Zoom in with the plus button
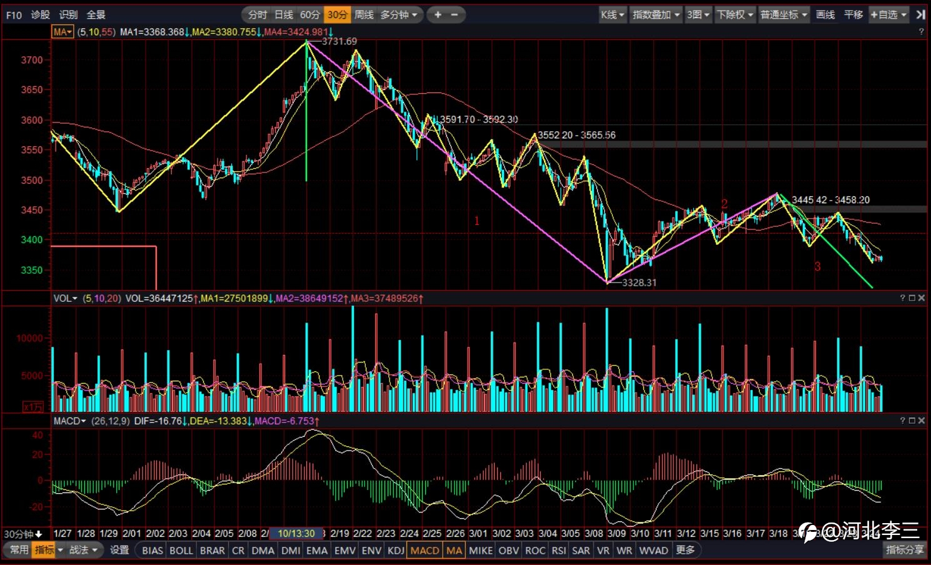Viewport: 931px width, 565px height. (x=438, y=14)
